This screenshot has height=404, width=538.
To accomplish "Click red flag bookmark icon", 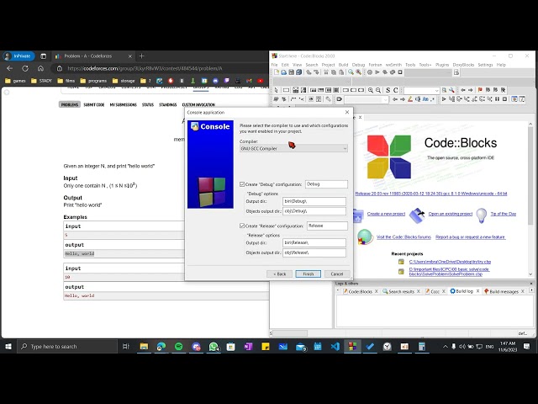I will tap(480, 90).
